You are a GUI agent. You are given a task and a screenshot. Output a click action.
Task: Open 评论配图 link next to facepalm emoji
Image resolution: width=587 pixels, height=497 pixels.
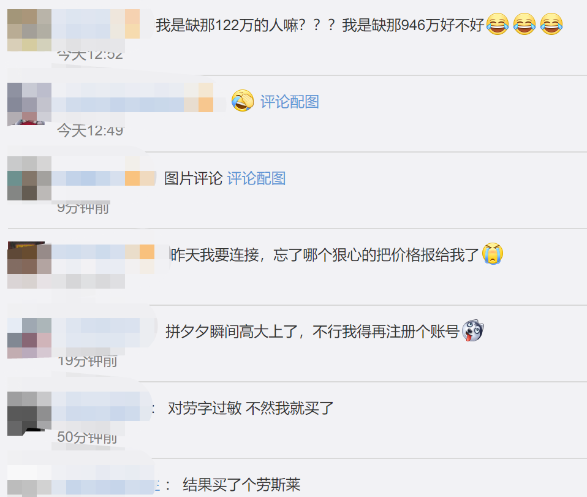pyautogui.click(x=290, y=102)
